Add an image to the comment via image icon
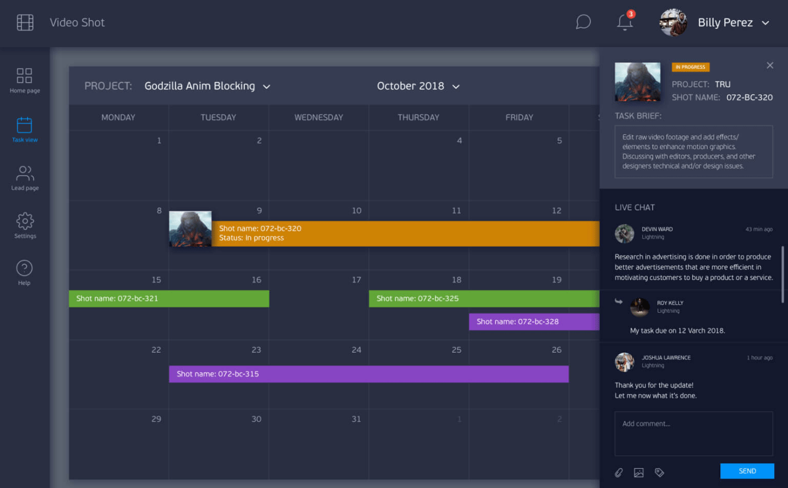The width and height of the screenshot is (788, 488). [x=639, y=472]
